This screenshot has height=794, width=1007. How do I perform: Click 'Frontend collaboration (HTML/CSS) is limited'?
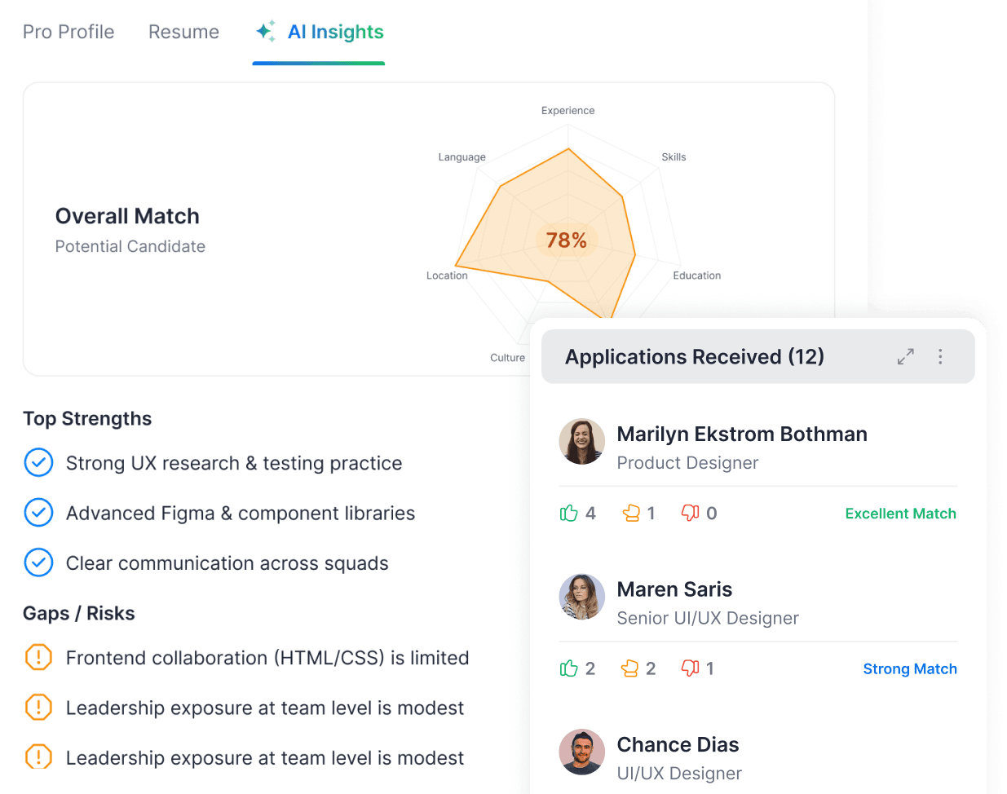point(267,658)
